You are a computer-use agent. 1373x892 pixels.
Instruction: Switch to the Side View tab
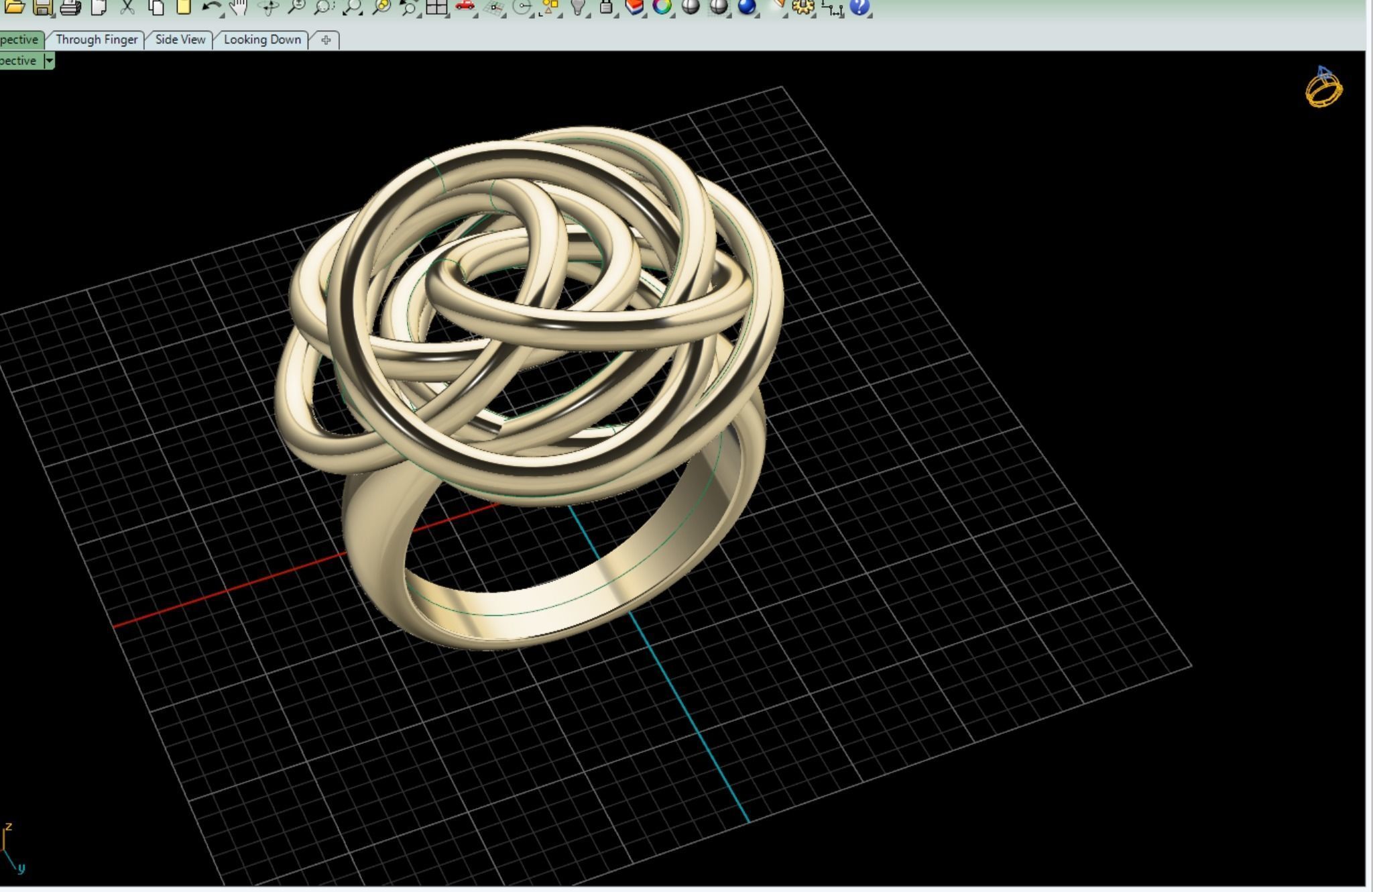(180, 40)
